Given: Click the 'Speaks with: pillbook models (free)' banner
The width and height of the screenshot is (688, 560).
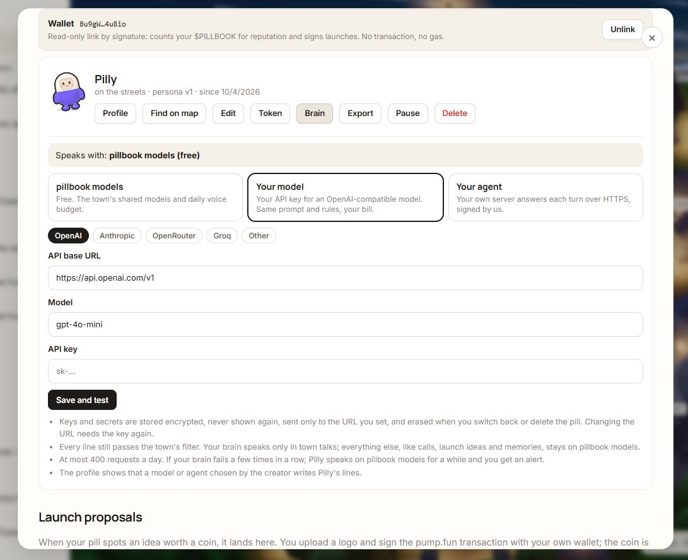Looking at the screenshot, I should pyautogui.click(x=346, y=155).
